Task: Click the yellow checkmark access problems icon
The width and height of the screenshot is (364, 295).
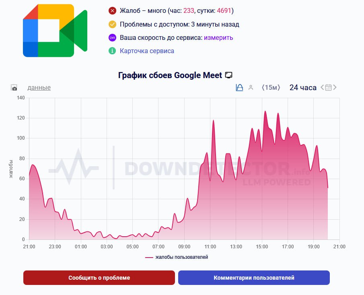Action: (x=112, y=24)
